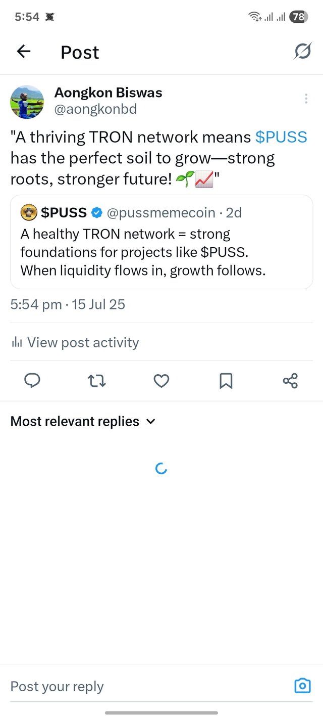Tap the reply speech bubble icon
Screen dimensions: 323x719
pos(32,381)
